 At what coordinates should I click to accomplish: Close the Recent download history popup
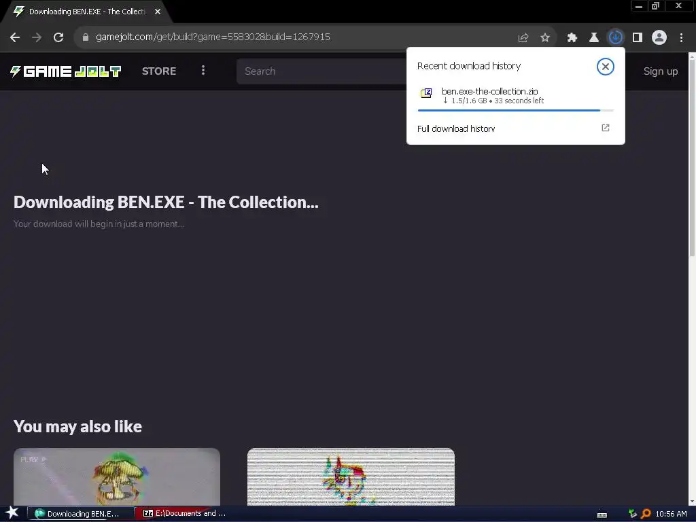tap(606, 67)
